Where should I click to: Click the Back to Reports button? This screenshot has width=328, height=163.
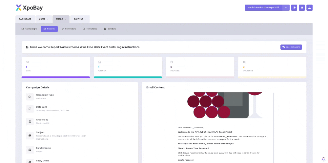click(x=291, y=47)
